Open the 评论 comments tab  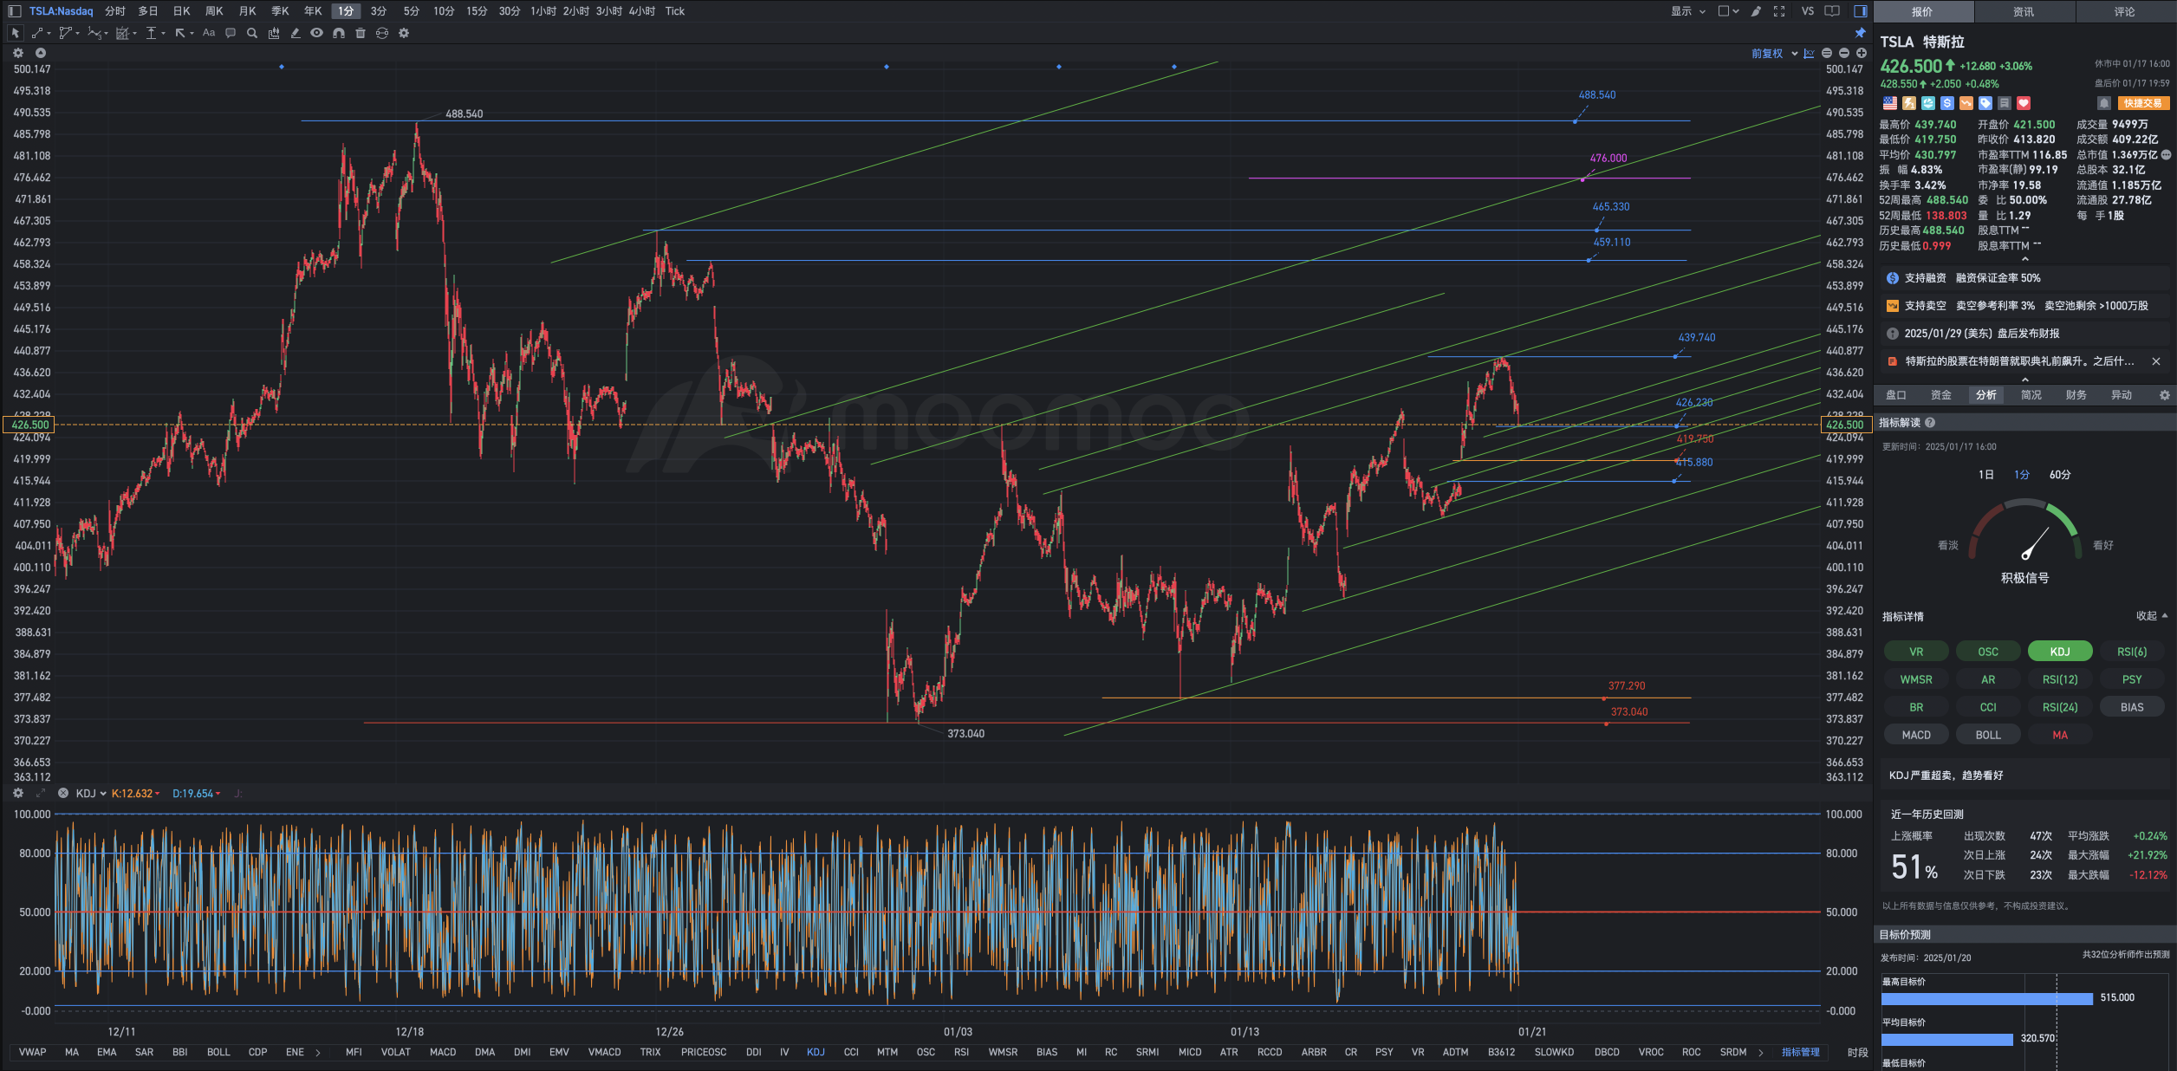2124,11
